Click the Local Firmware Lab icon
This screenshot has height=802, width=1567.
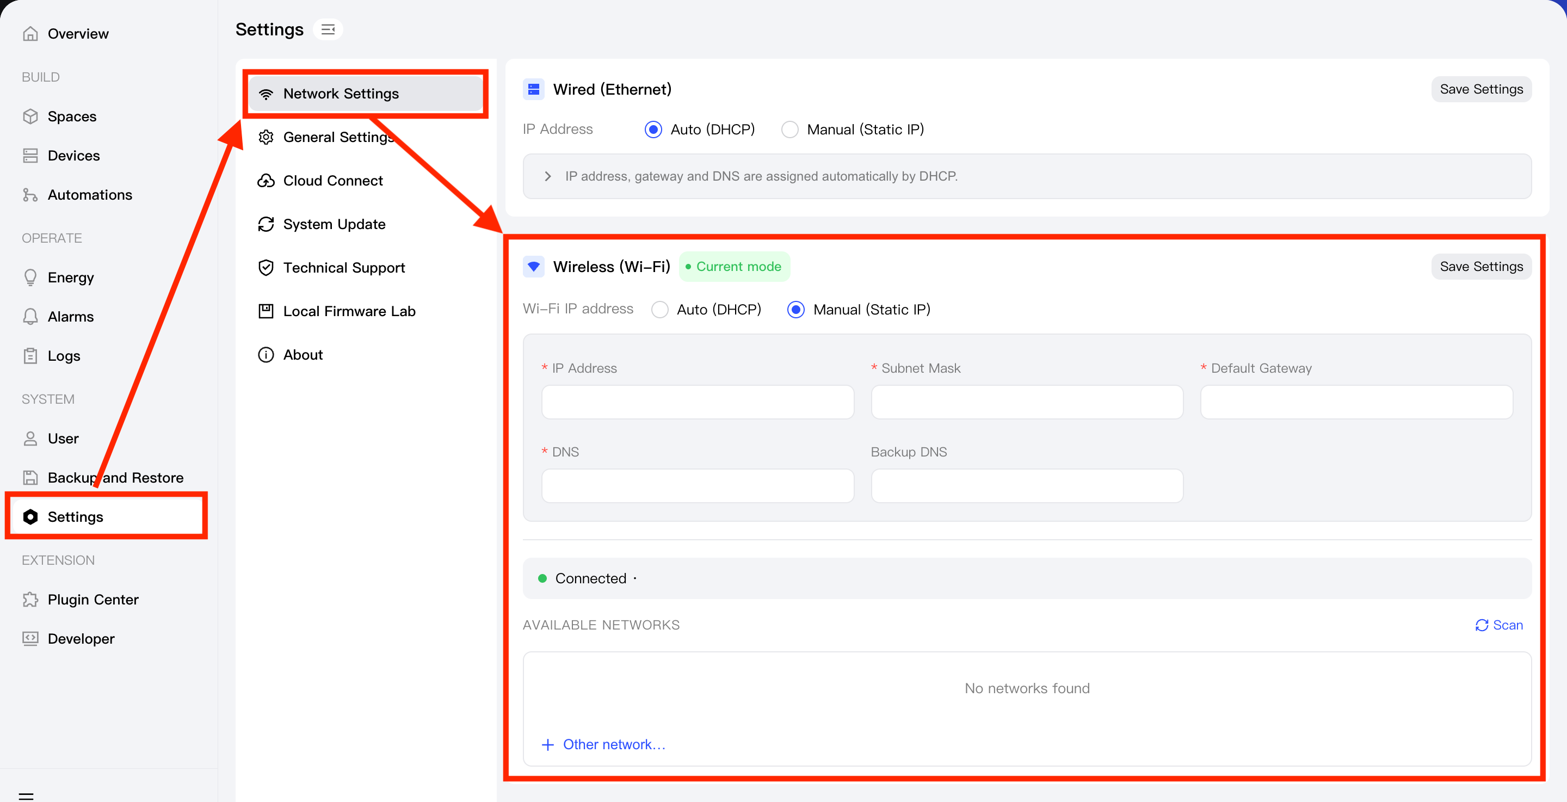(x=266, y=311)
